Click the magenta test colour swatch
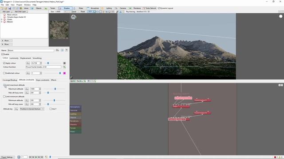 coord(64,73)
